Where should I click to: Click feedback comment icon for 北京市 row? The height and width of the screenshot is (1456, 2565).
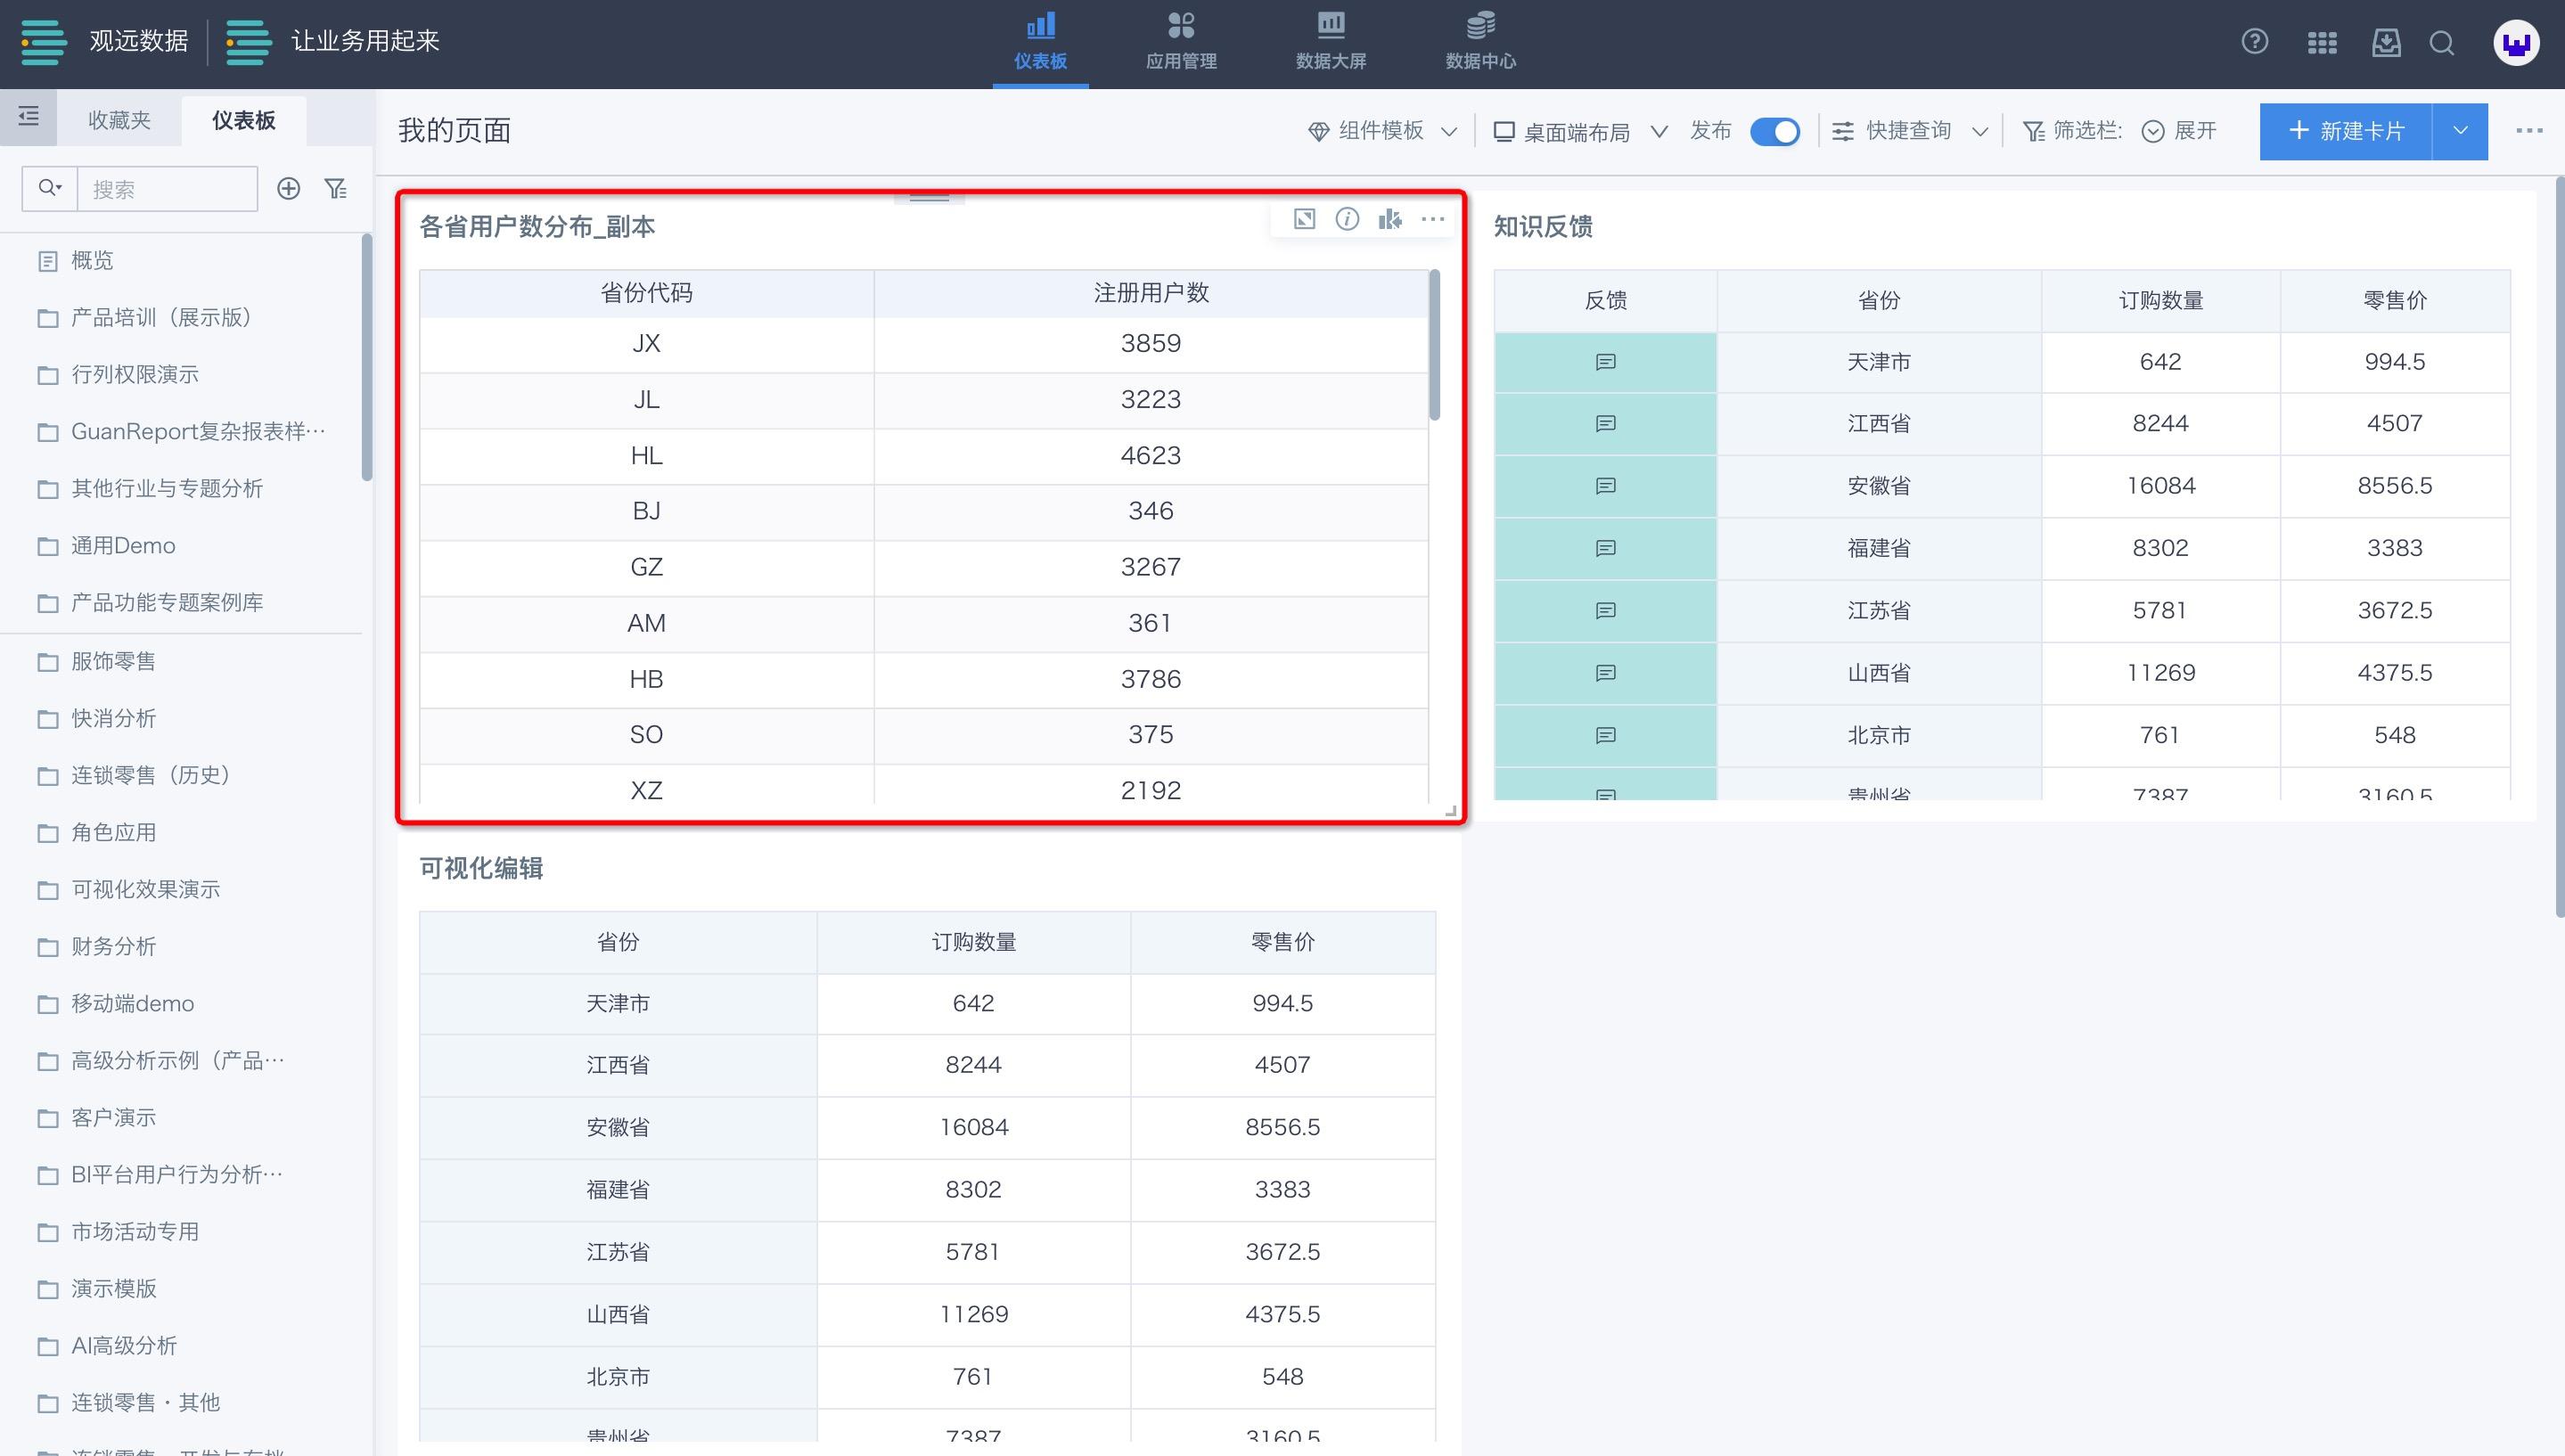point(1605,736)
